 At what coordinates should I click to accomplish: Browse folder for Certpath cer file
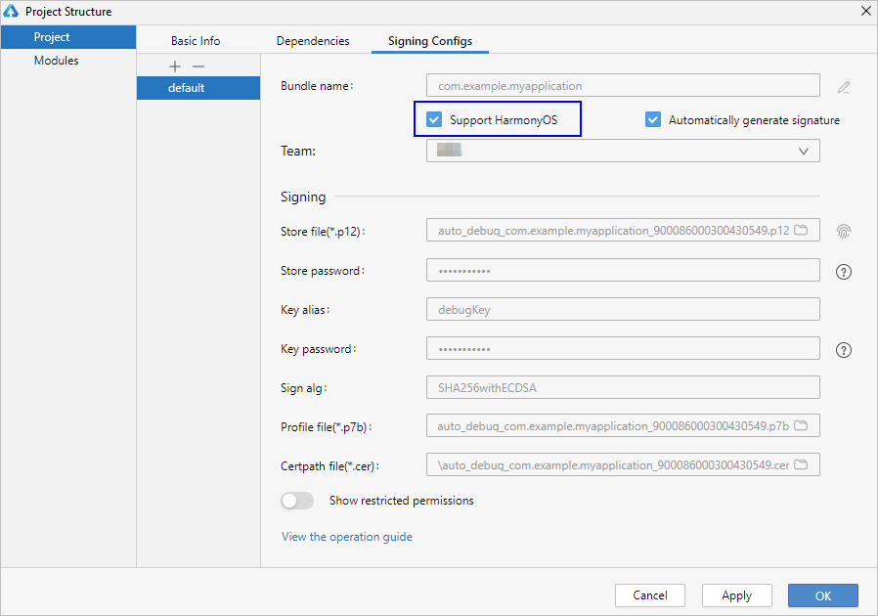click(802, 464)
